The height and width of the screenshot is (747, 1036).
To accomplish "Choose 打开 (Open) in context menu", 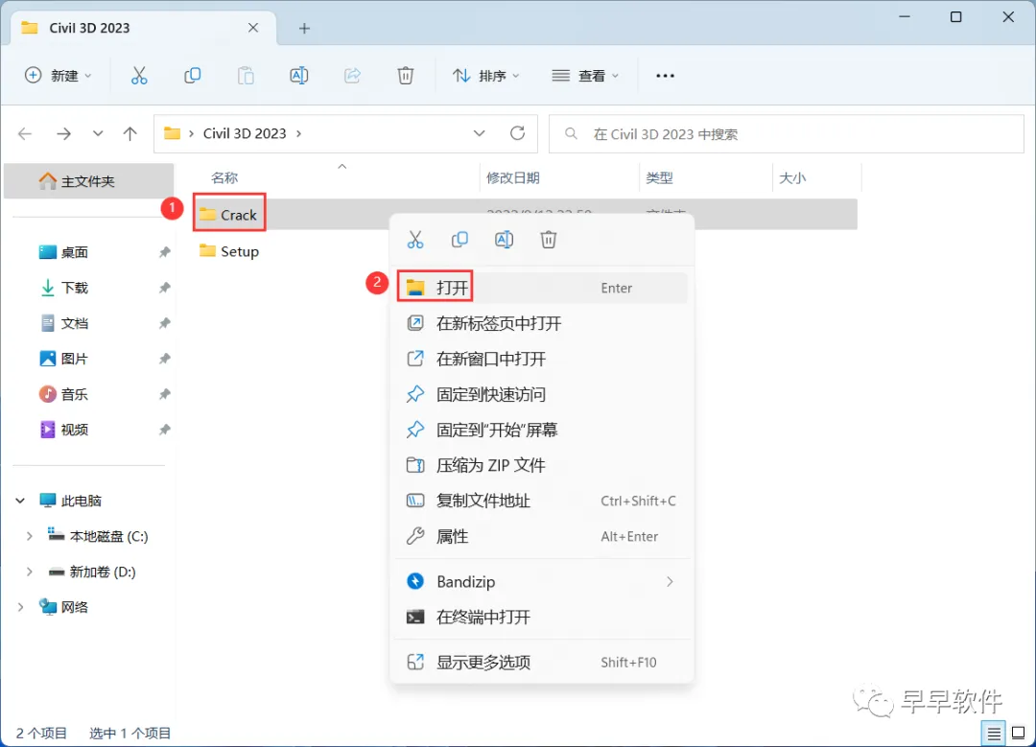I will [x=542, y=288].
